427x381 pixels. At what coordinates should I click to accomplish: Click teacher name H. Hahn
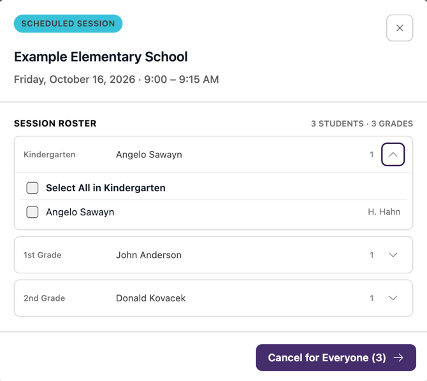click(x=384, y=212)
